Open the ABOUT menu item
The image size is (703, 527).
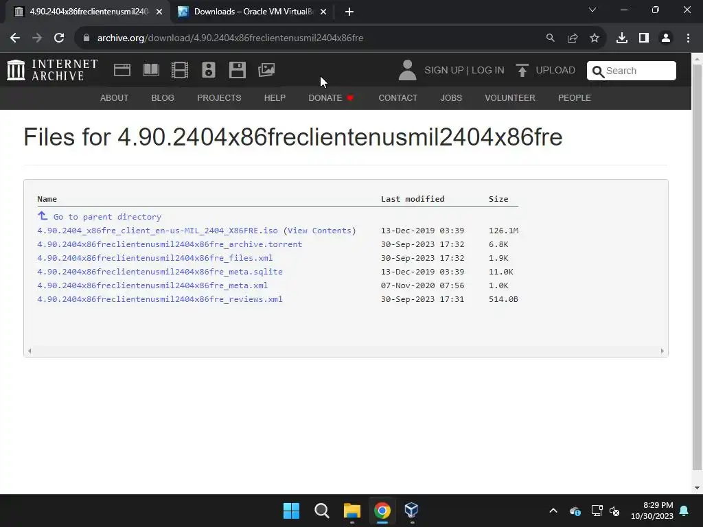(x=115, y=97)
